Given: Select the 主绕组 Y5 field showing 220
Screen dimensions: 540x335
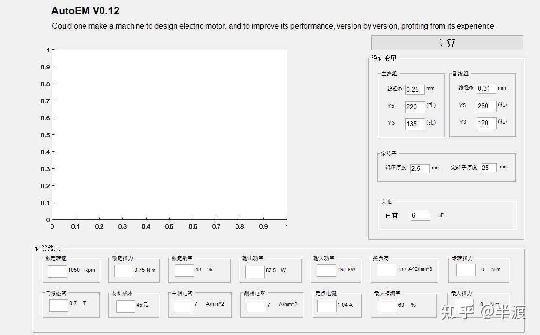Looking at the screenshot, I should (415, 107).
